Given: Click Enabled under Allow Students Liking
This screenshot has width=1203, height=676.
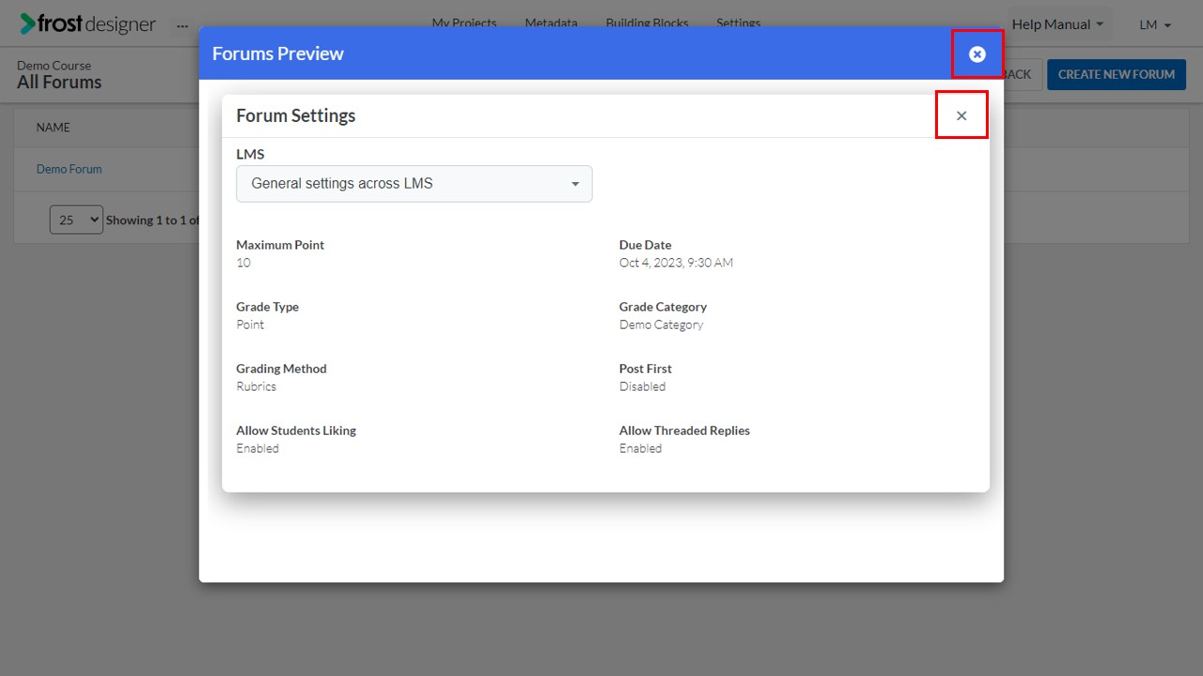Looking at the screenshot, I should click(258, 449).
